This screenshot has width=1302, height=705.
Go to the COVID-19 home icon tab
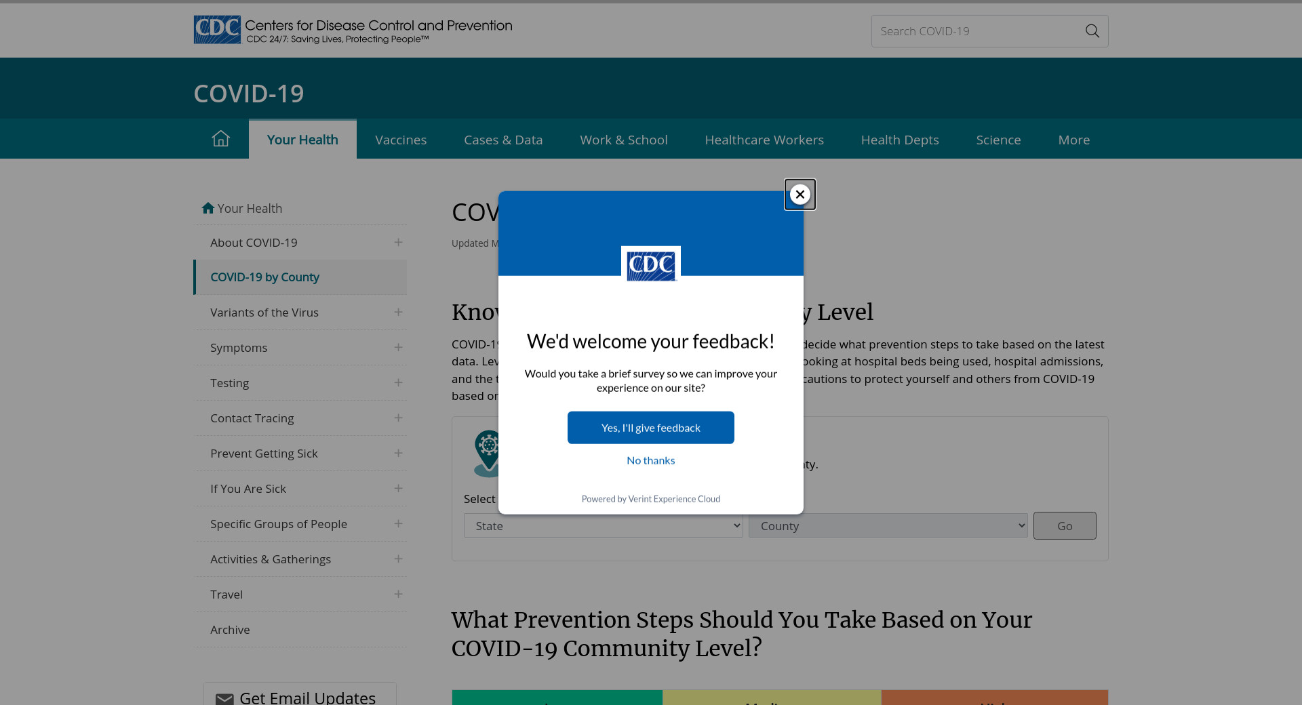click(x=221, y=139)
